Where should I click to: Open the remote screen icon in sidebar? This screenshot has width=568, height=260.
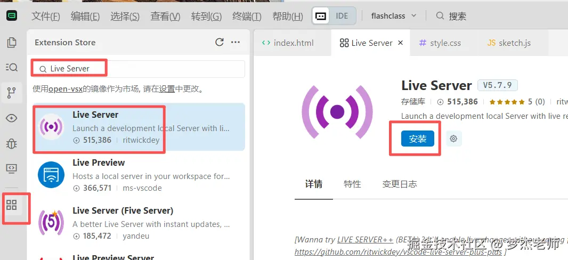(x=12, y=168)
